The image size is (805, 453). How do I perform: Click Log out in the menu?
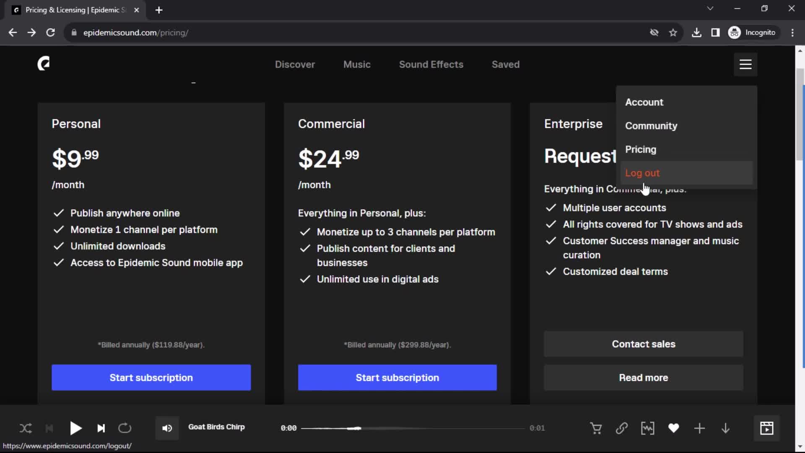tap(686, 173)
